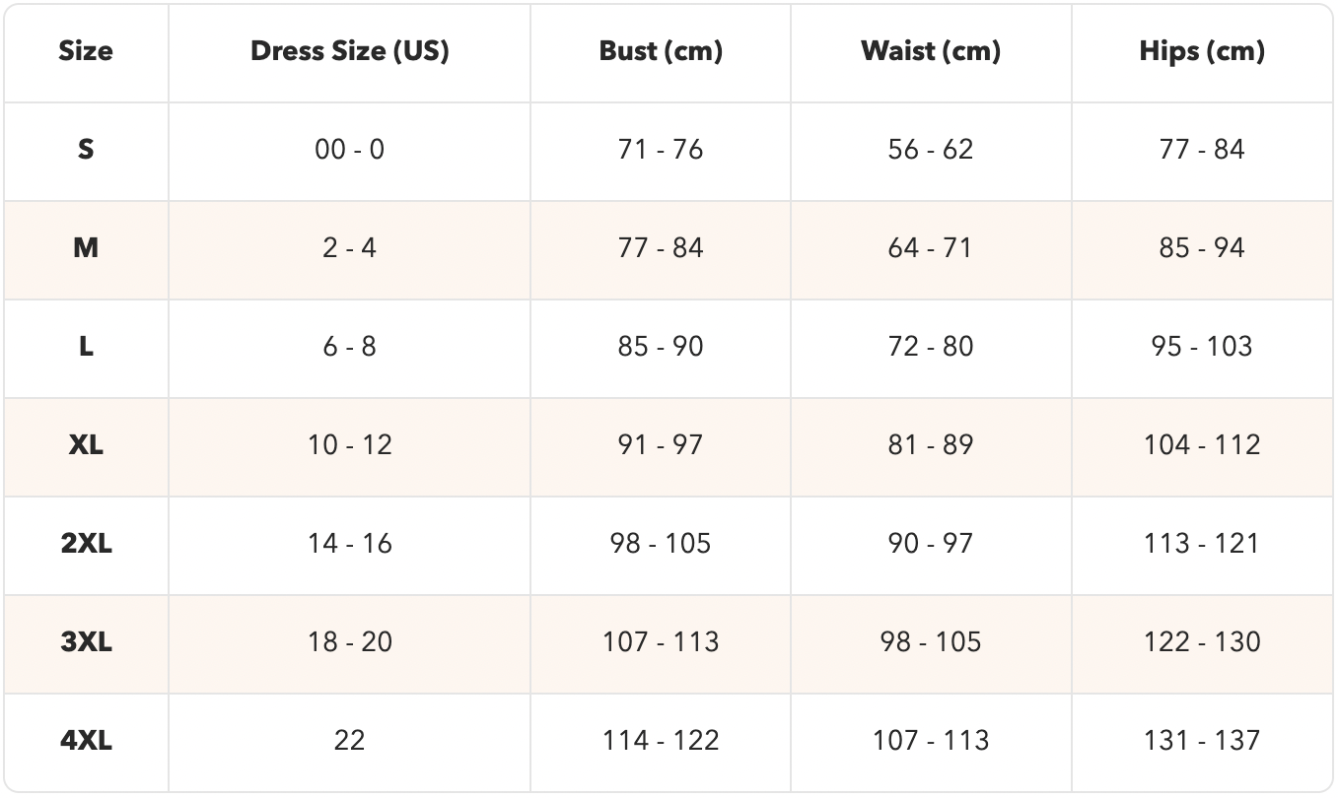Select the 2XL size row label
The height and width of the screenshot is (798, 1339).
pos(86,544)
